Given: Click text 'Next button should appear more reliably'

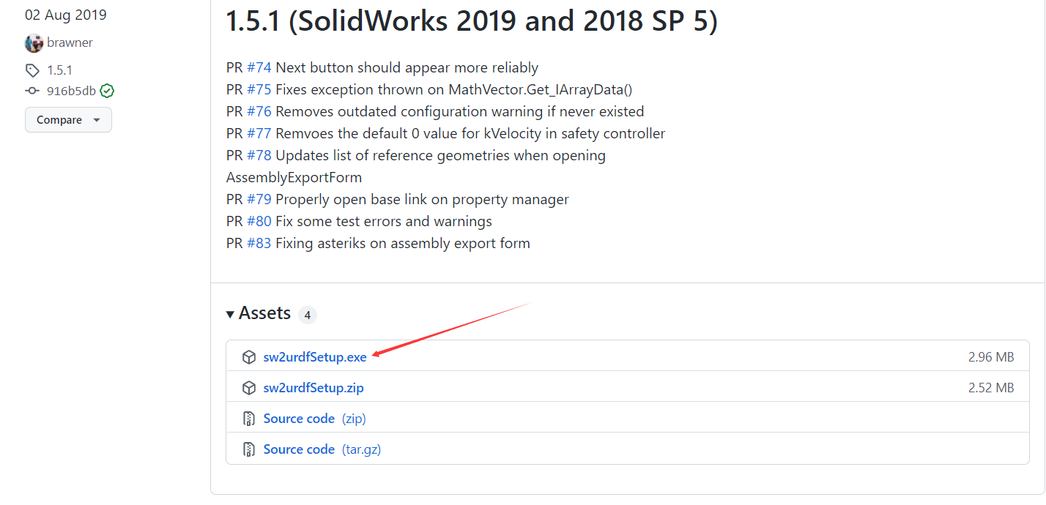Looking at the screenshot, I should pos(407,67).
